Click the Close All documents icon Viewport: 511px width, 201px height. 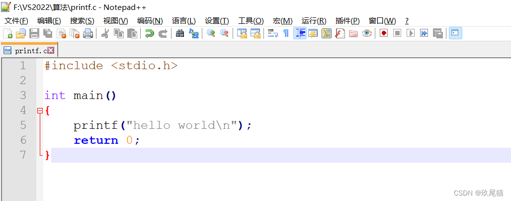click(x=75, y=33)
